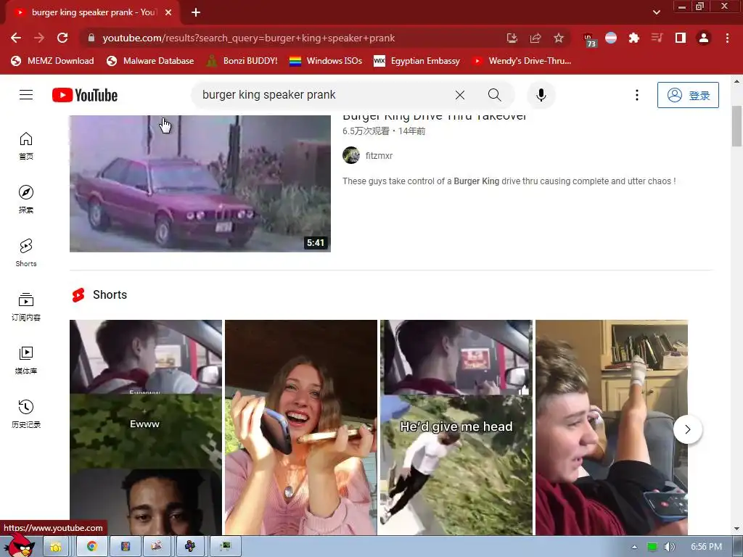
Task: Open the volume speaker tray icon
Action: [x=669, y=547]
